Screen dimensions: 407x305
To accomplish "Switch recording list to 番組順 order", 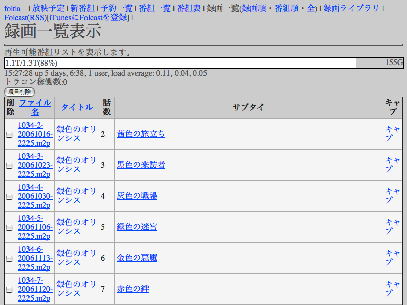I will pyautogui.click(x=287, y=8).
